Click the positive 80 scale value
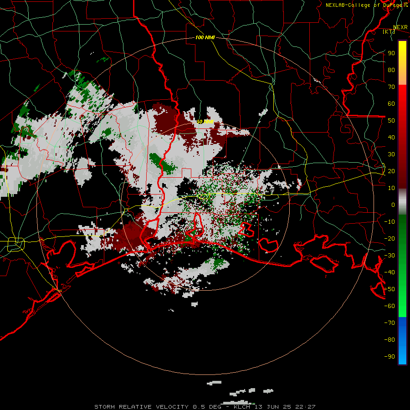The width and height of the screenshot is (410, 410). pyautogui.click(x=391, y=70)
